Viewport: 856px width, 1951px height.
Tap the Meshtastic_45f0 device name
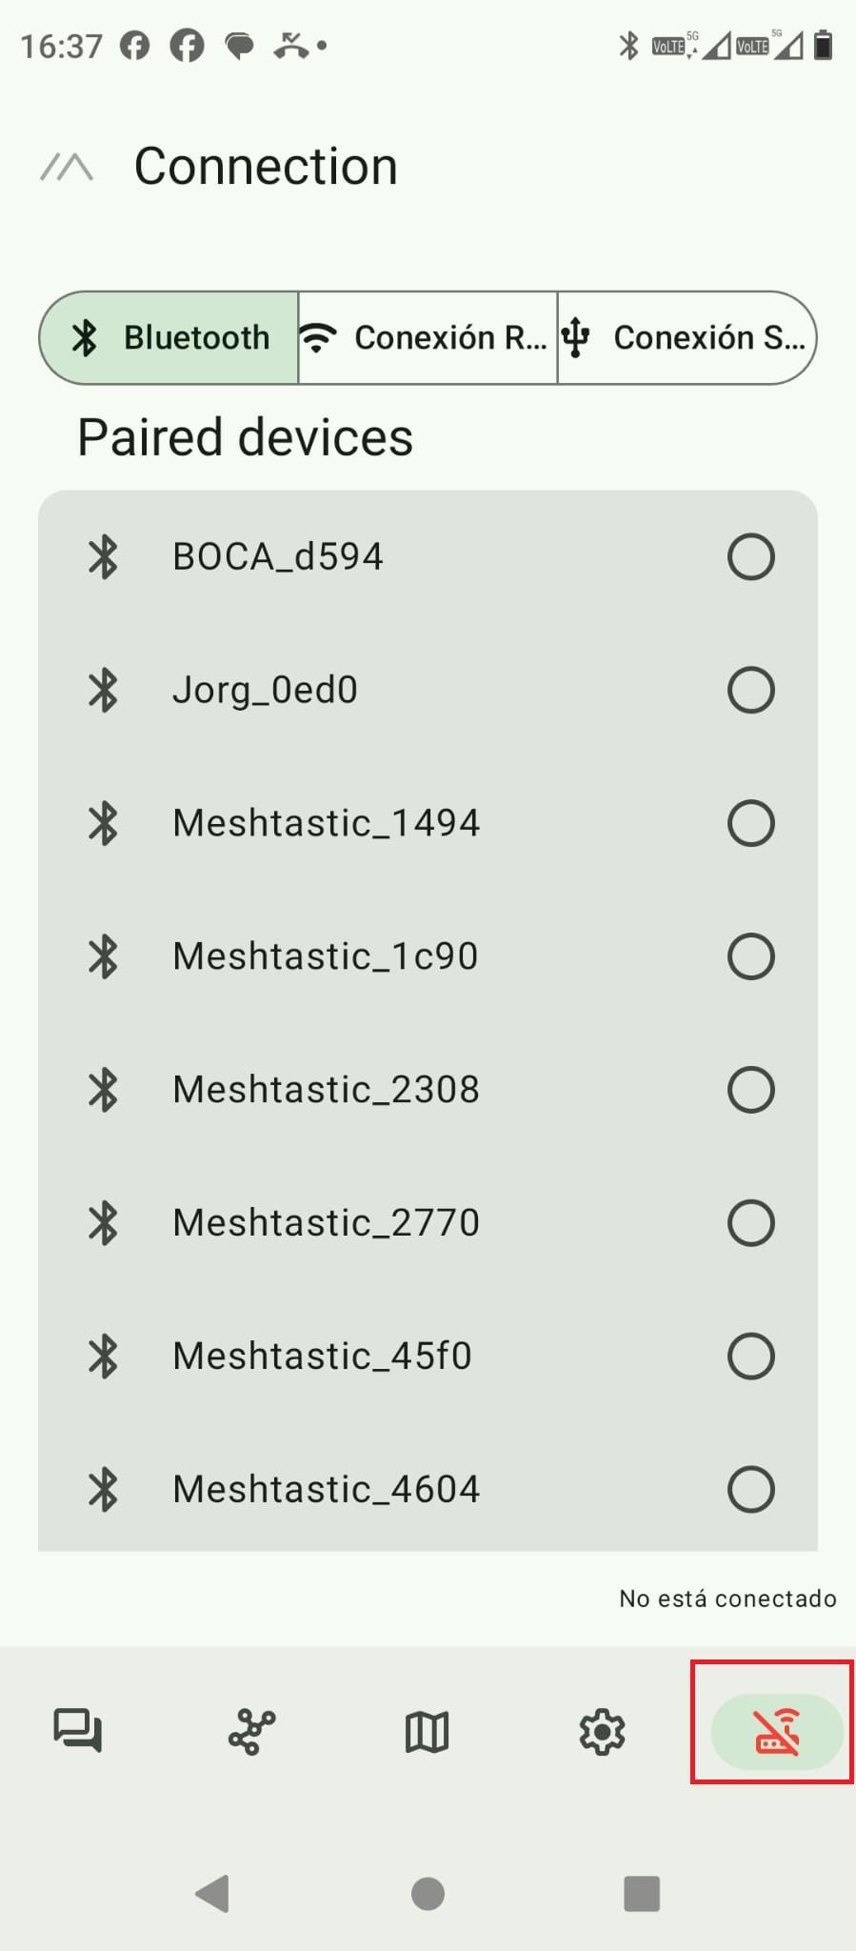pos(322,1357)
